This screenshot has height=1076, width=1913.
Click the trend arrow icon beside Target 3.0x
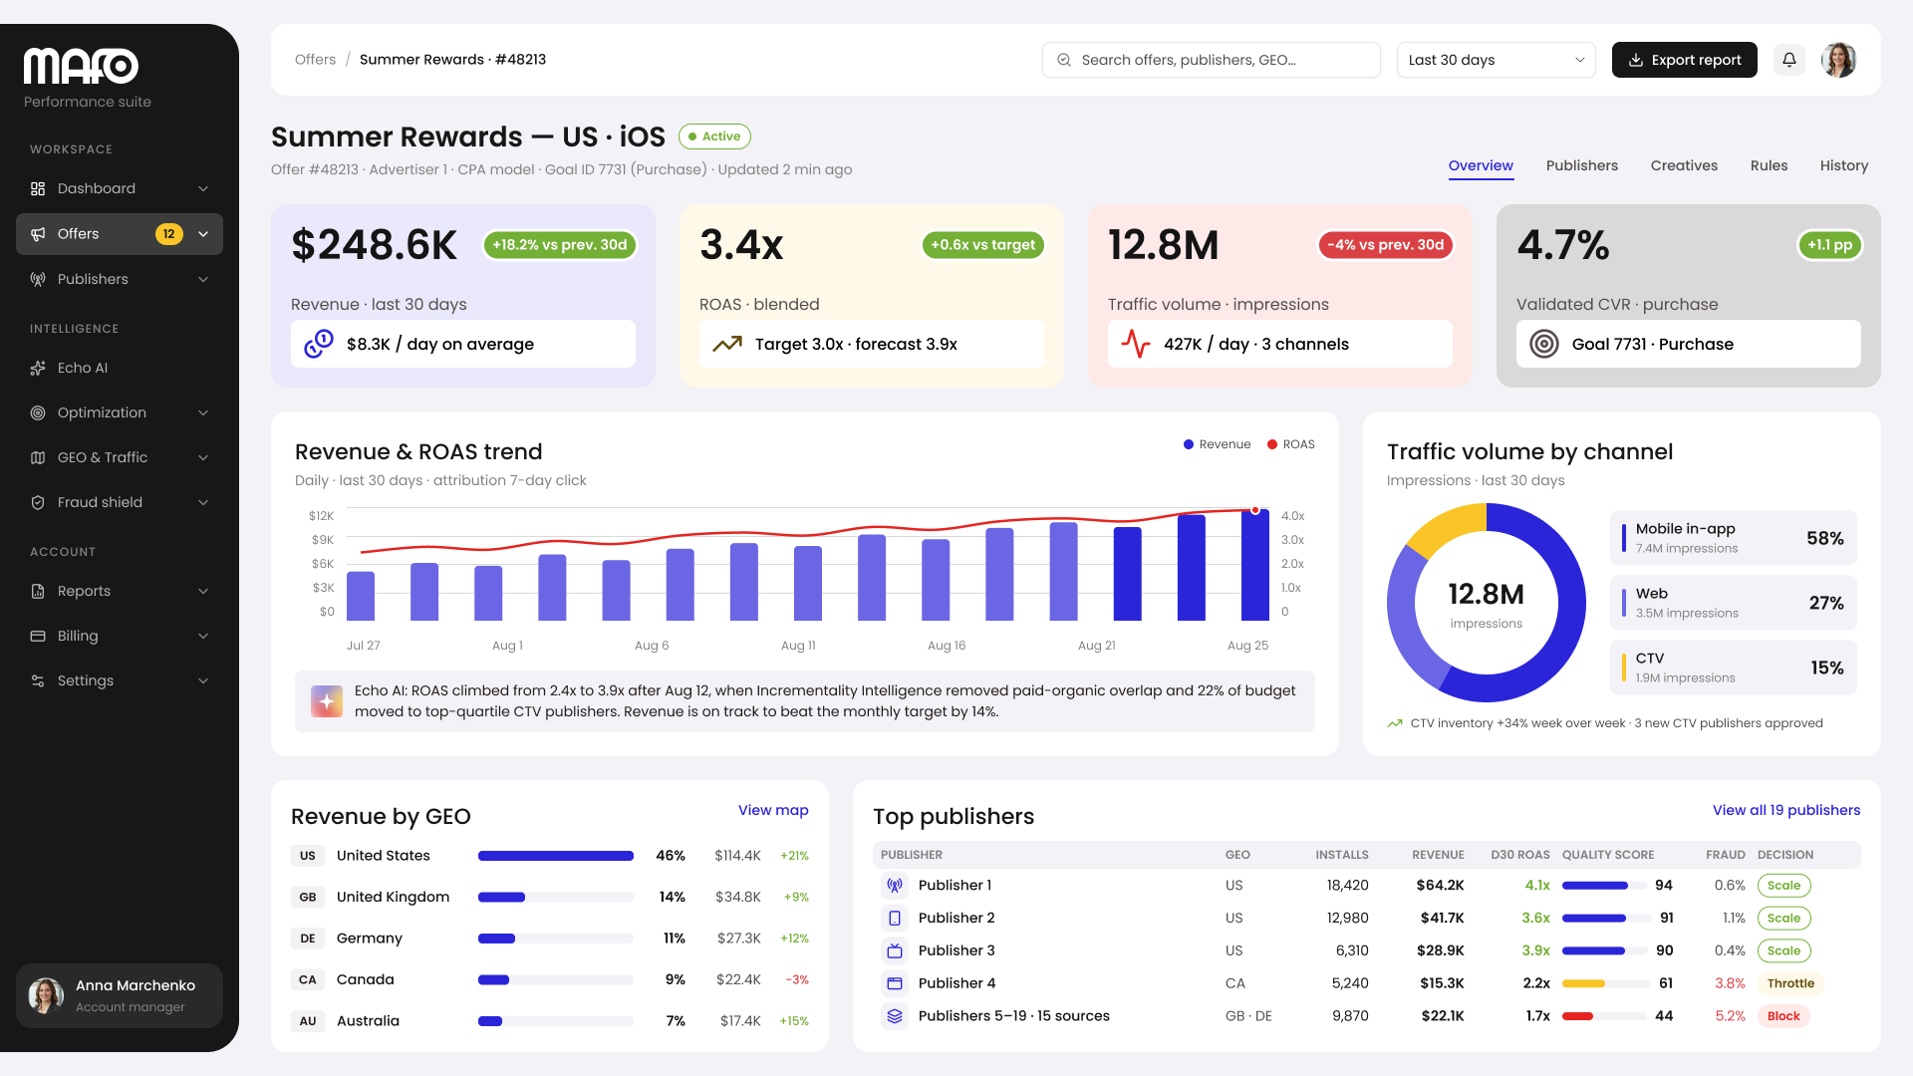coord(727,344)
